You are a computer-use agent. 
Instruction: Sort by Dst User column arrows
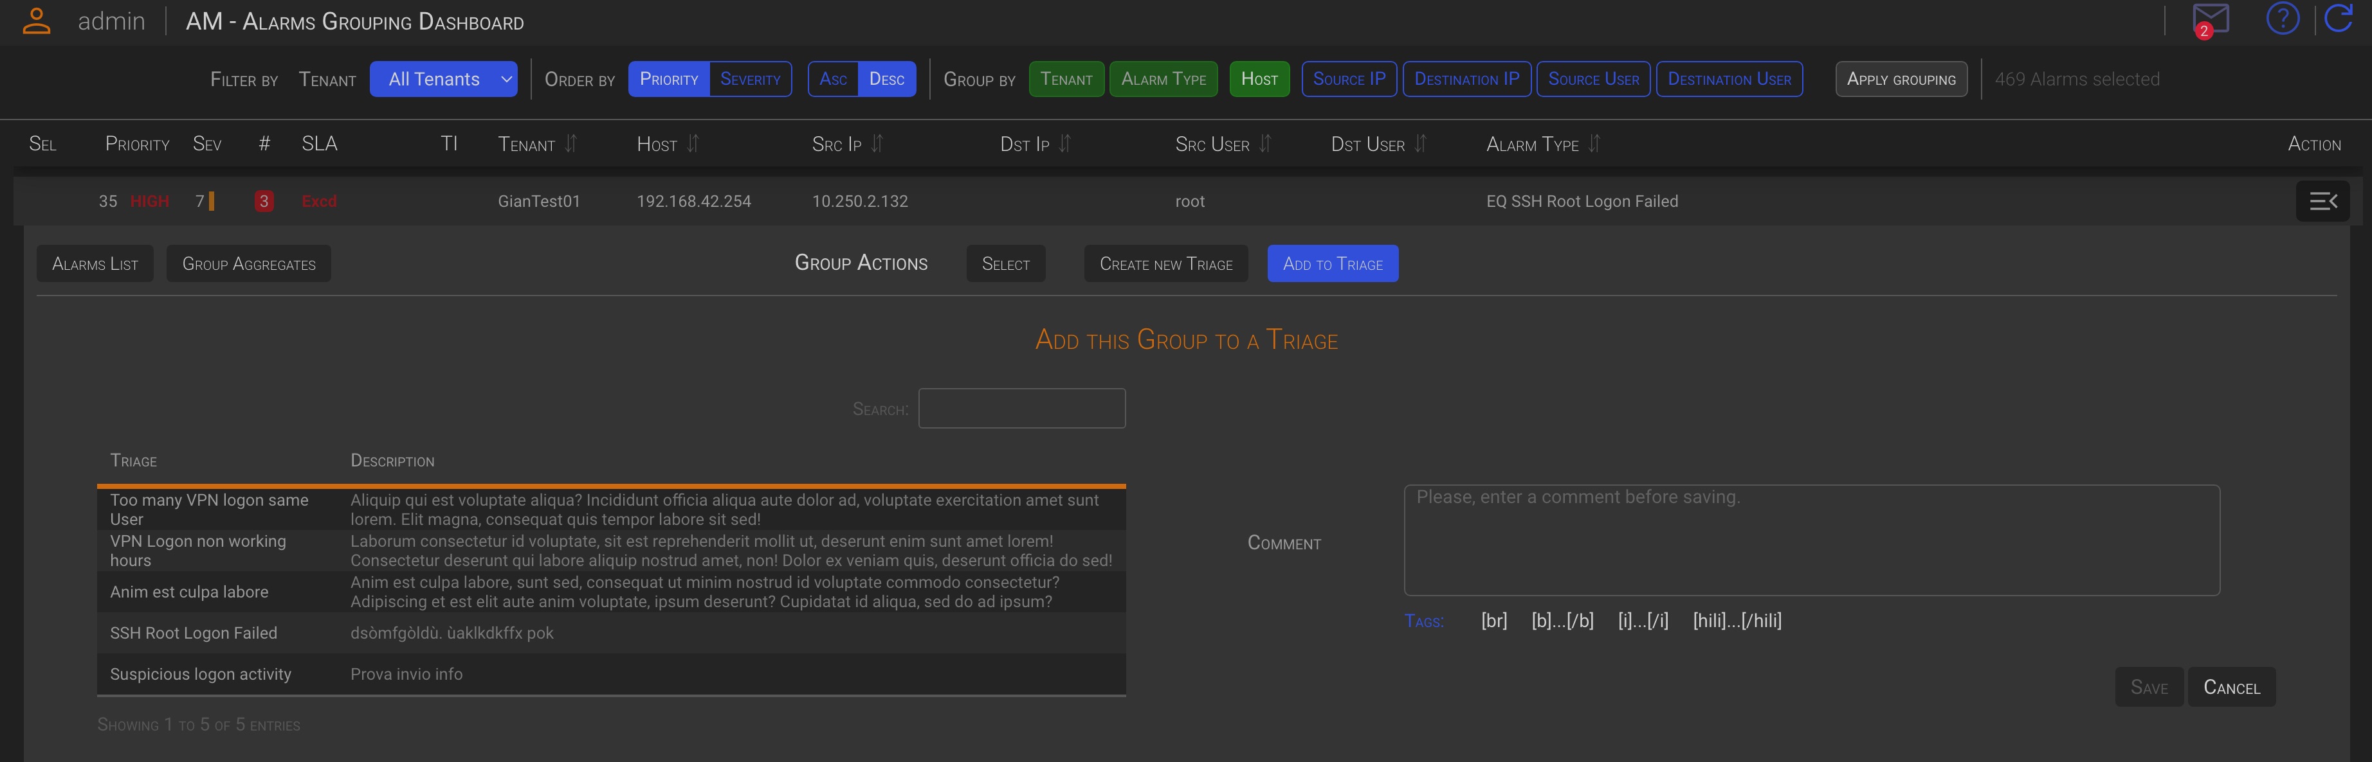[1421, 143]
